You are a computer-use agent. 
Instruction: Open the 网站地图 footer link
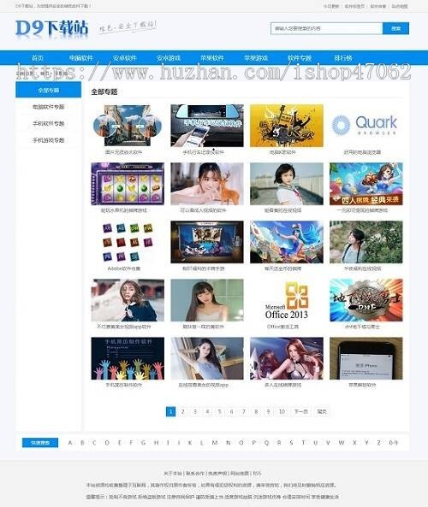pyautogui.click(x=240, y=474)
